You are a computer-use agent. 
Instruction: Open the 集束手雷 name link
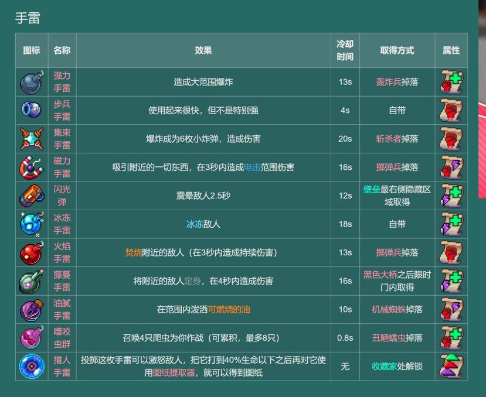(62, 139)
